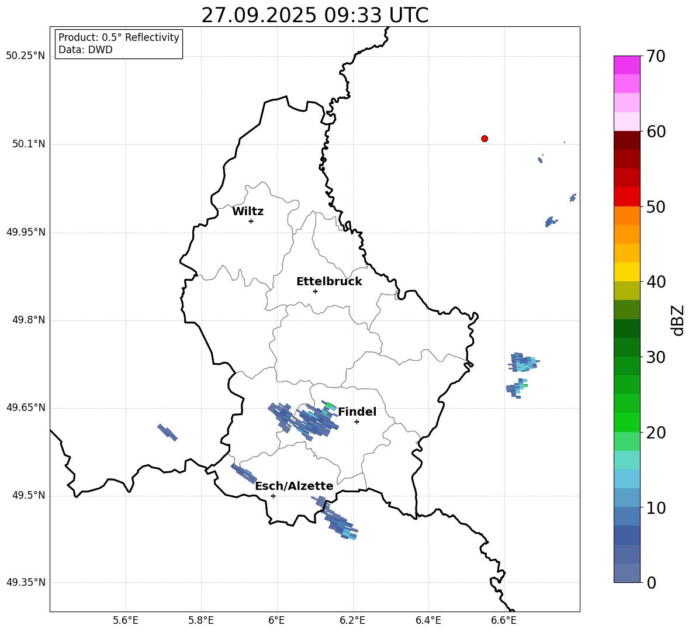Click the 50.25°N latitude label
The image size is (692, 632).
tap(26, 56)
